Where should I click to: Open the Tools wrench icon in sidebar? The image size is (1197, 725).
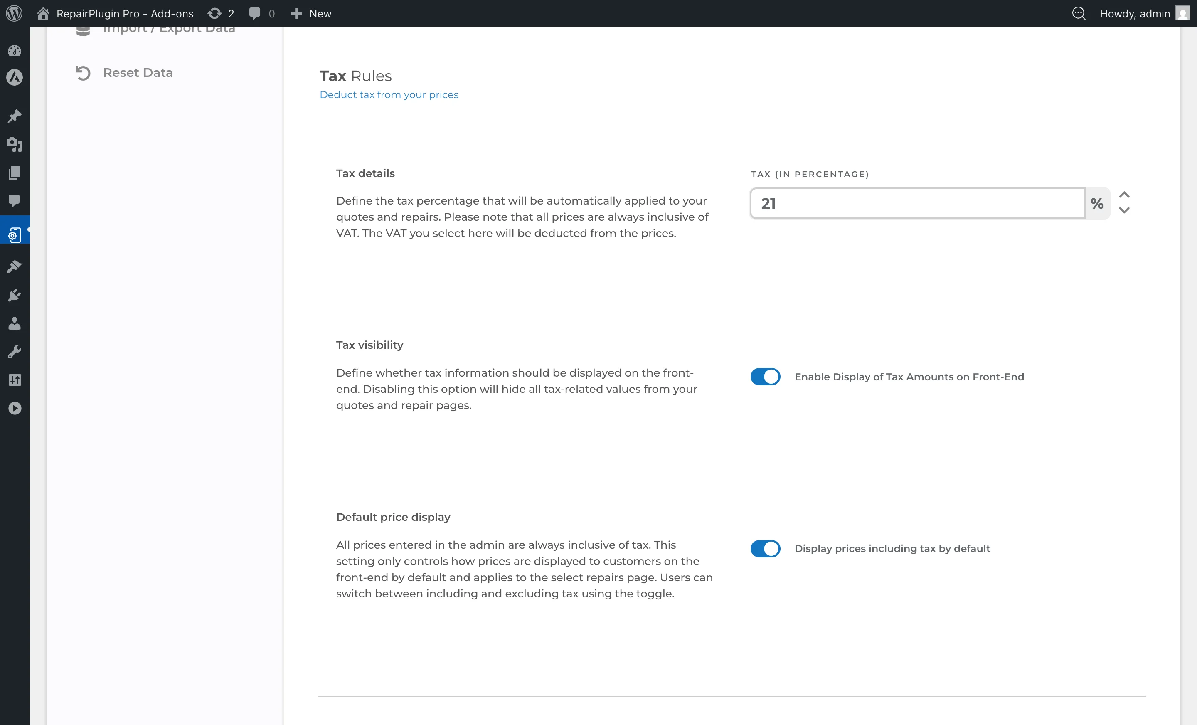(15, 351)
